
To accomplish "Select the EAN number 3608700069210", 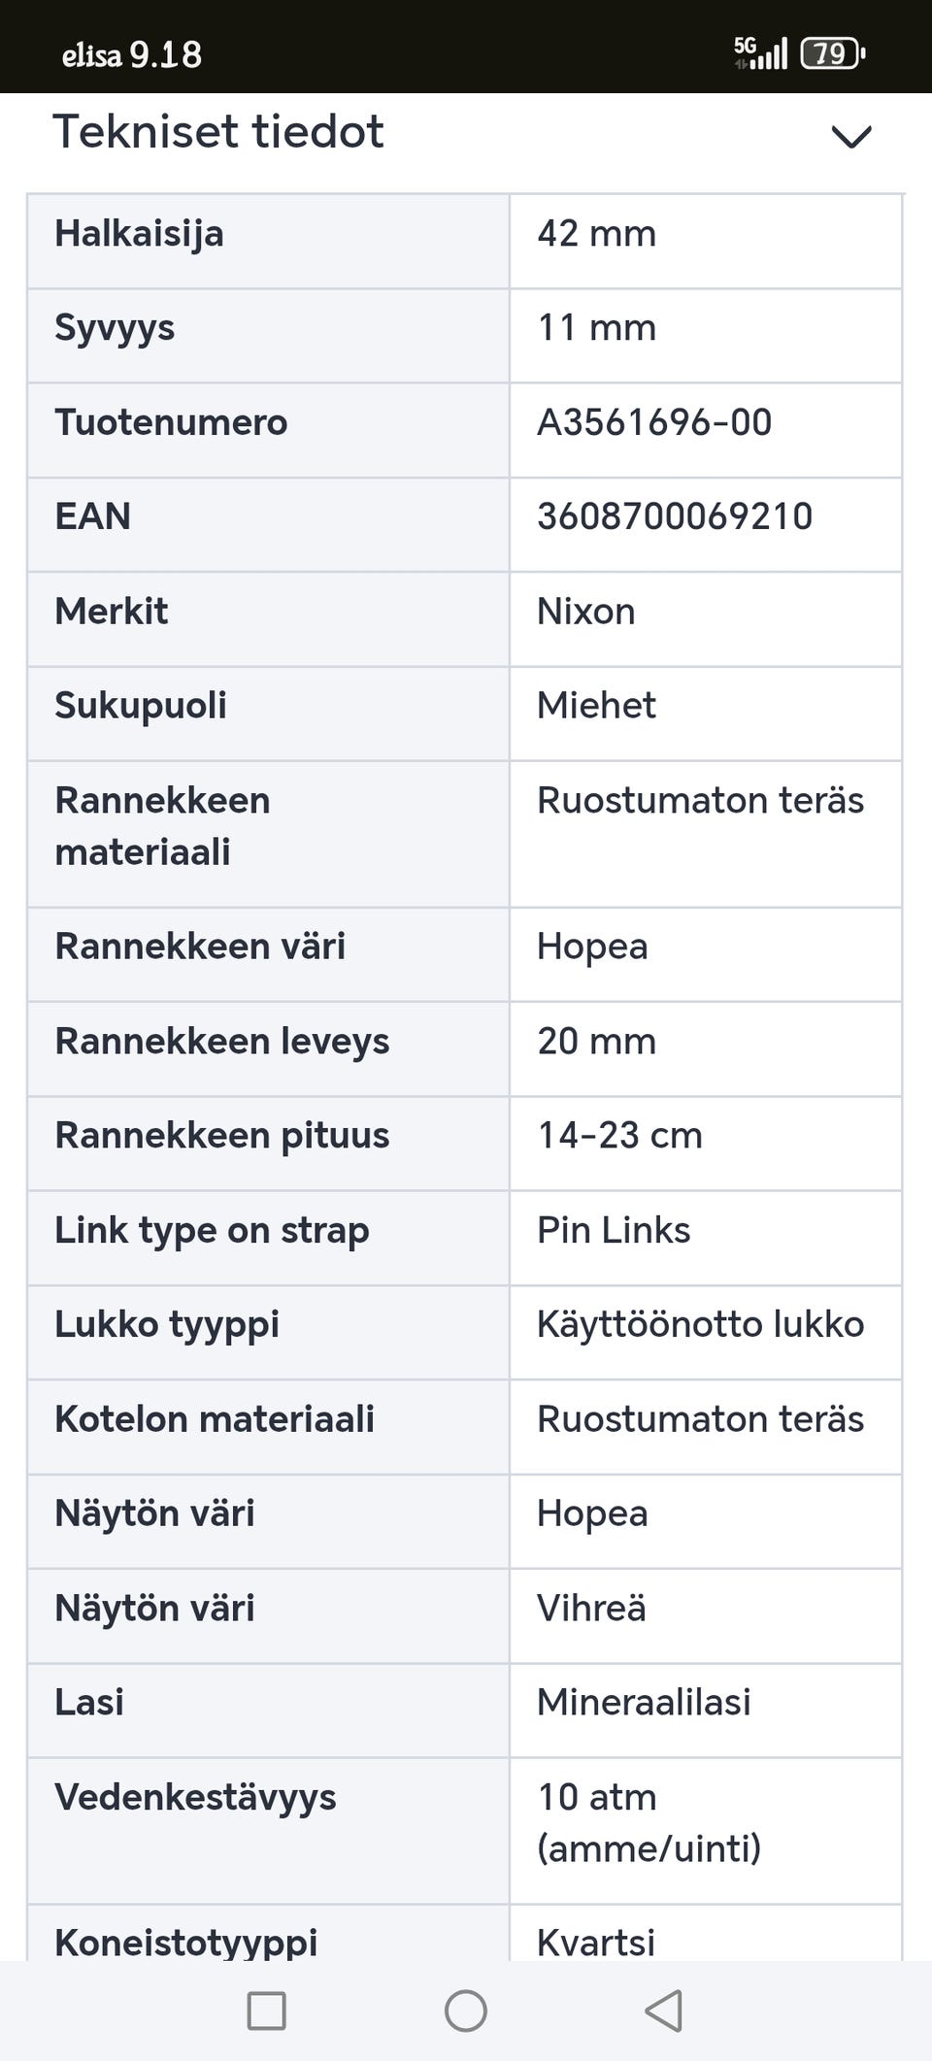I will (x=675, y=516).
